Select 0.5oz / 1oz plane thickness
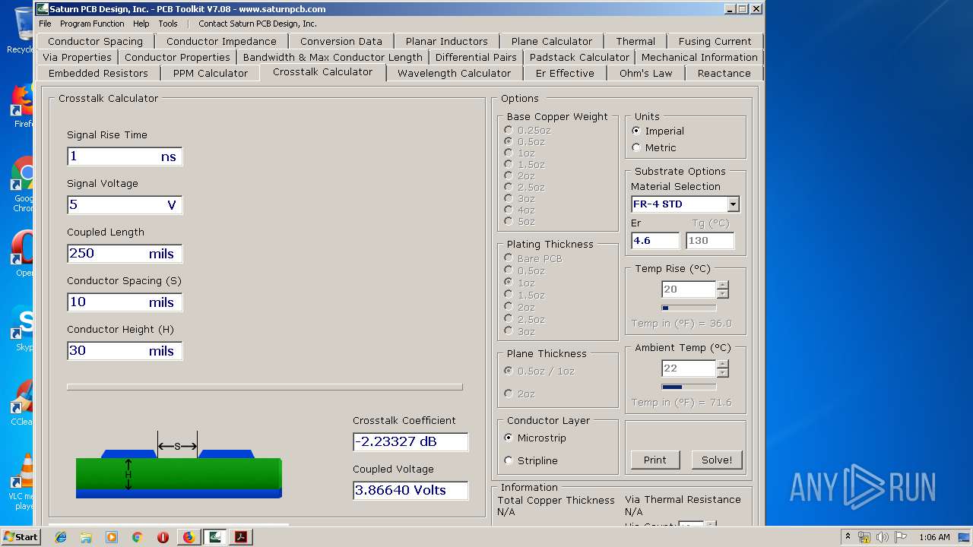 [509, 371]
